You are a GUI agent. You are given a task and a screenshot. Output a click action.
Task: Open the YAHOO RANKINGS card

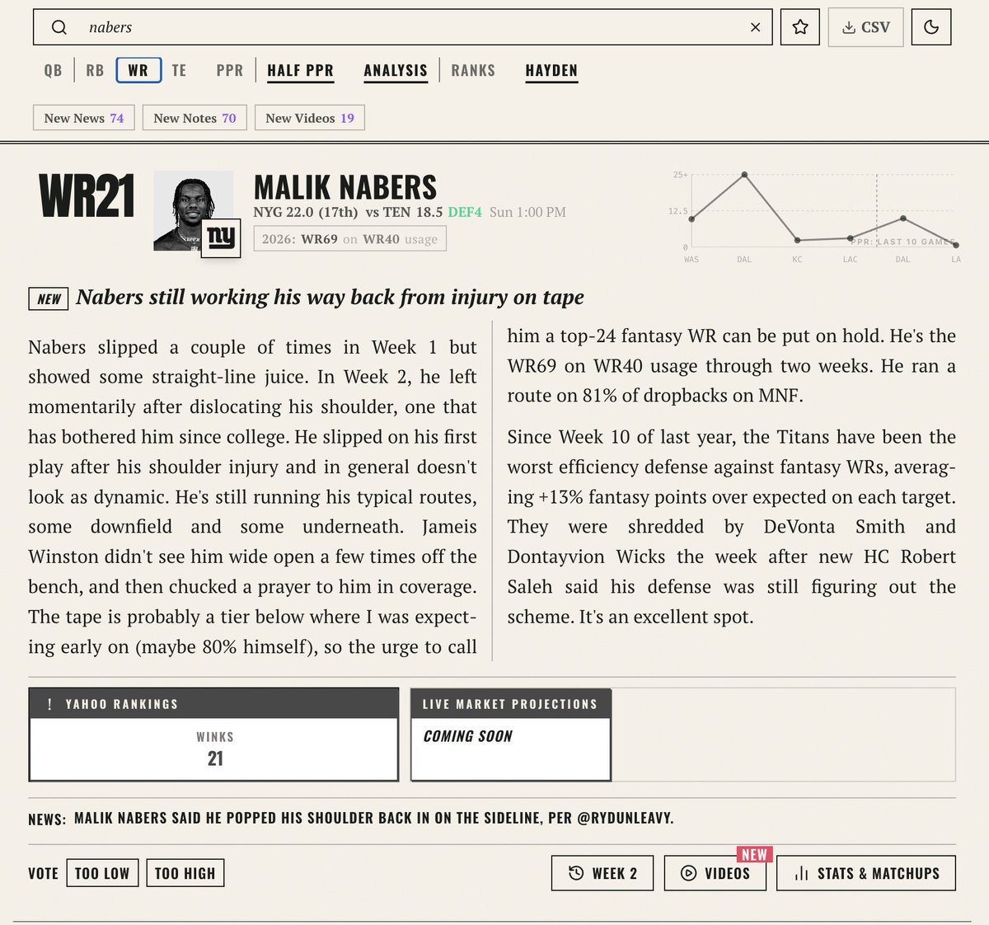point(213,734)
